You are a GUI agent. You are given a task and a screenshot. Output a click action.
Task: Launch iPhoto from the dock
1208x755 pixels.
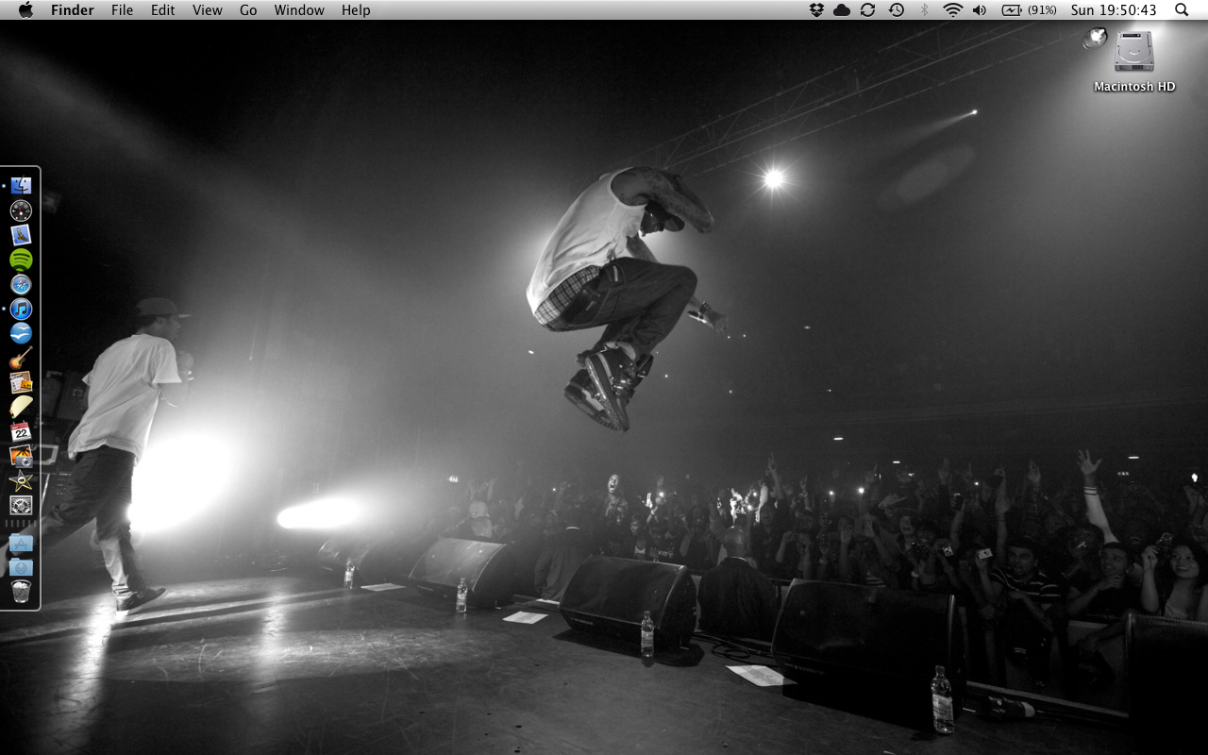tap(21, 456)
